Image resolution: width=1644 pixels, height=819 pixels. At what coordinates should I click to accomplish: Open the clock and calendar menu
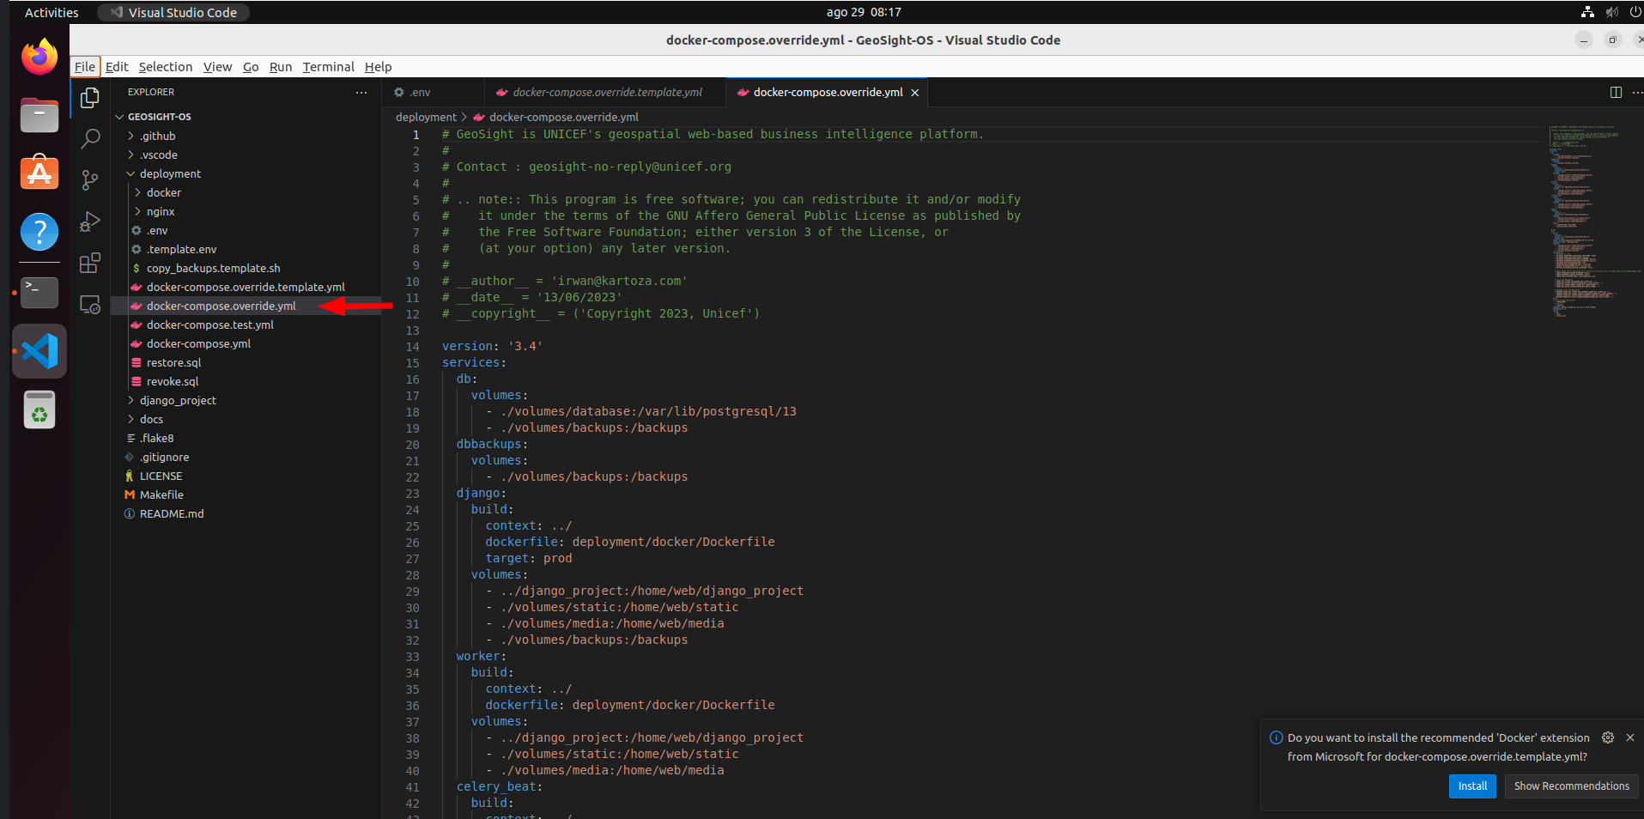[864, 12]
